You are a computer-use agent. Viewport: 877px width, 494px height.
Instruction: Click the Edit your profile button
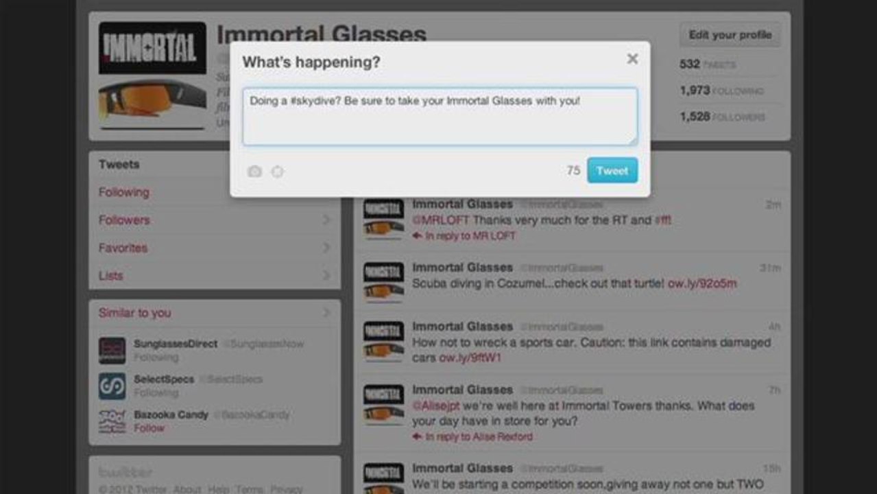click(x=730, y=35)
